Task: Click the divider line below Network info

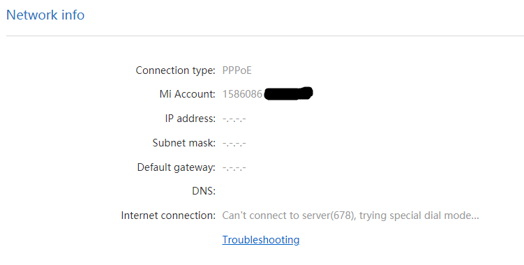Action: [x=265, y=36]
